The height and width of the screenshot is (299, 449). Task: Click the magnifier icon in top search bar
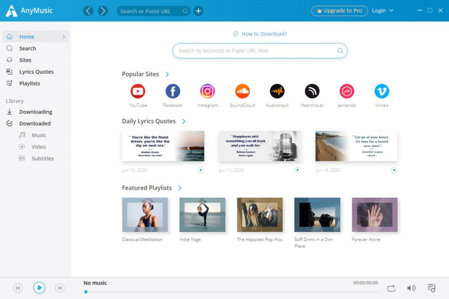click(185, 11)
